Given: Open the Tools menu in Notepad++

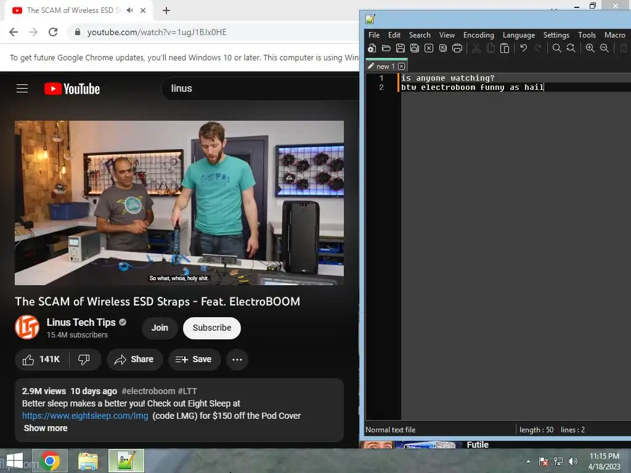Looking at the screenshot, I should [587, 35].
